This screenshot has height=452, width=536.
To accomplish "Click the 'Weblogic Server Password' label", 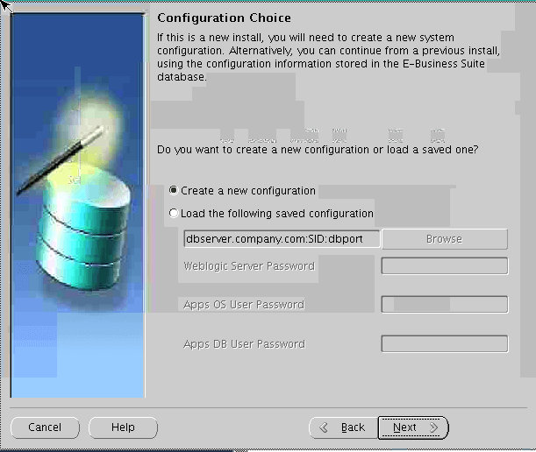I will tap(248, 266).
